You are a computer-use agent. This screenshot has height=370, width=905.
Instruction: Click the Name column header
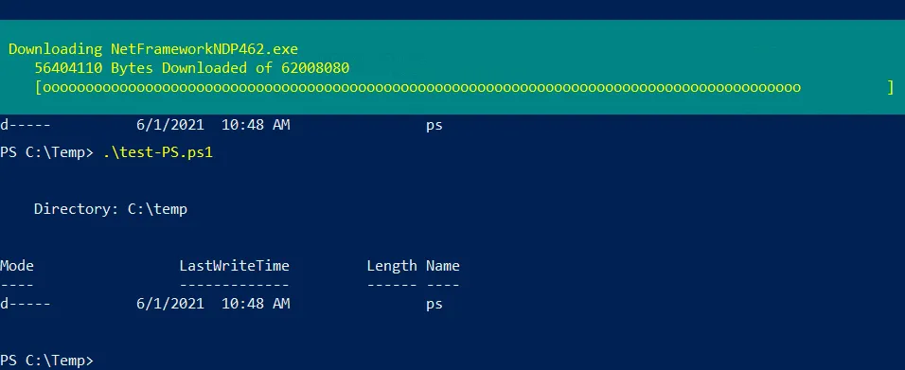point(443,266)
